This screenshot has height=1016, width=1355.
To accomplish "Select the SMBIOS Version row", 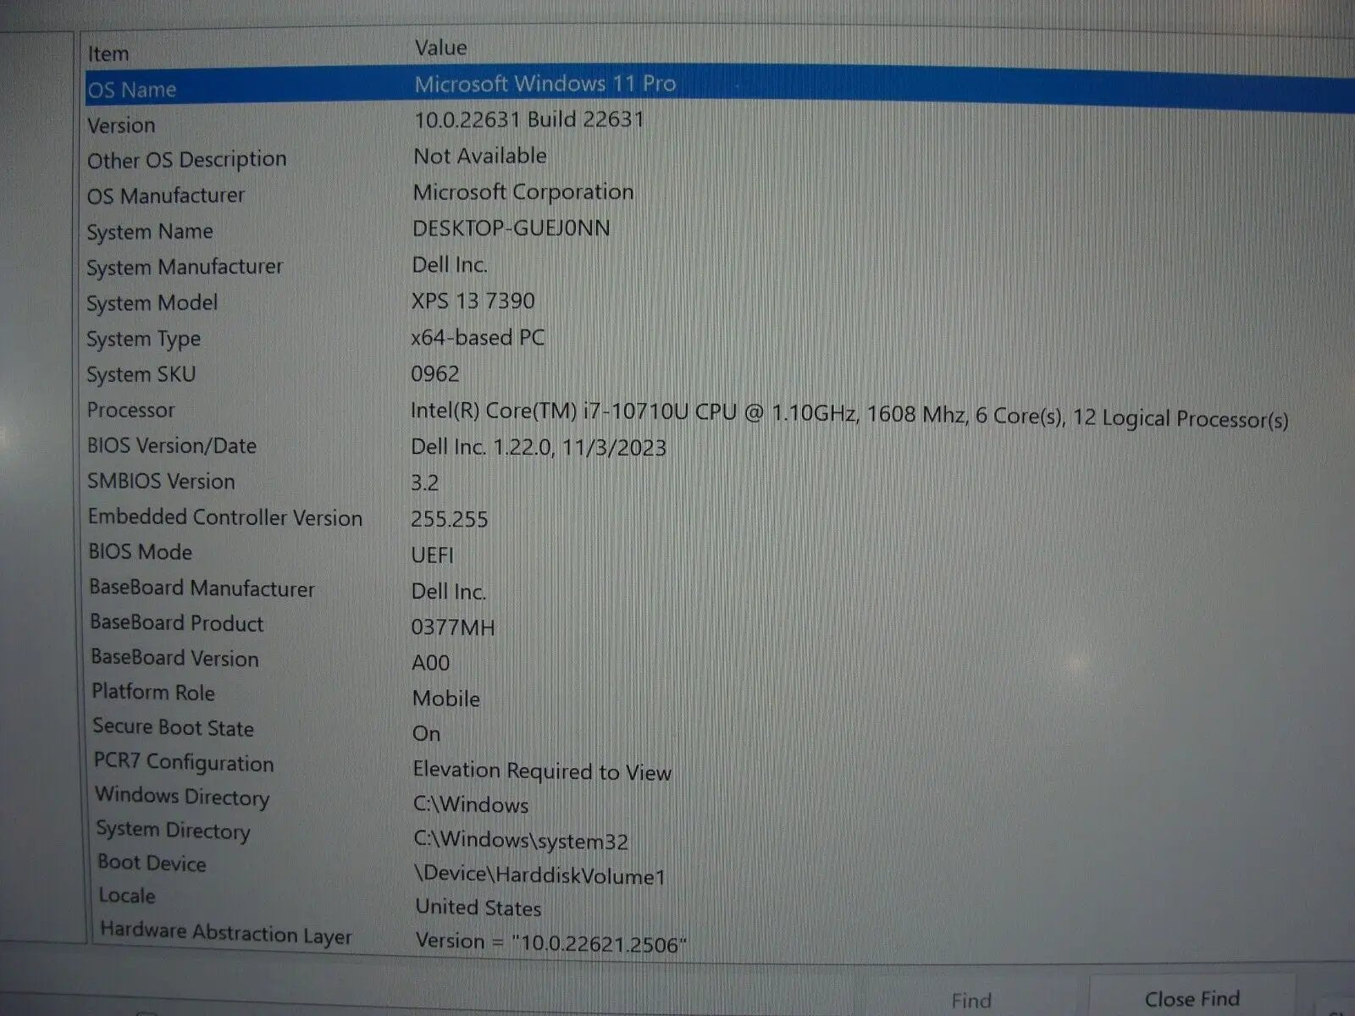I will [720, 482].
